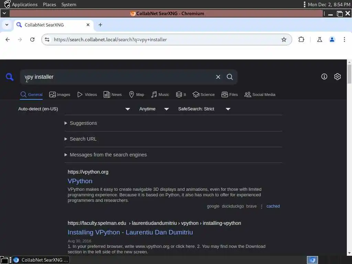Open tab search dropdown arrow
This screenshot has width=352, height=264.
click(7, 25)
